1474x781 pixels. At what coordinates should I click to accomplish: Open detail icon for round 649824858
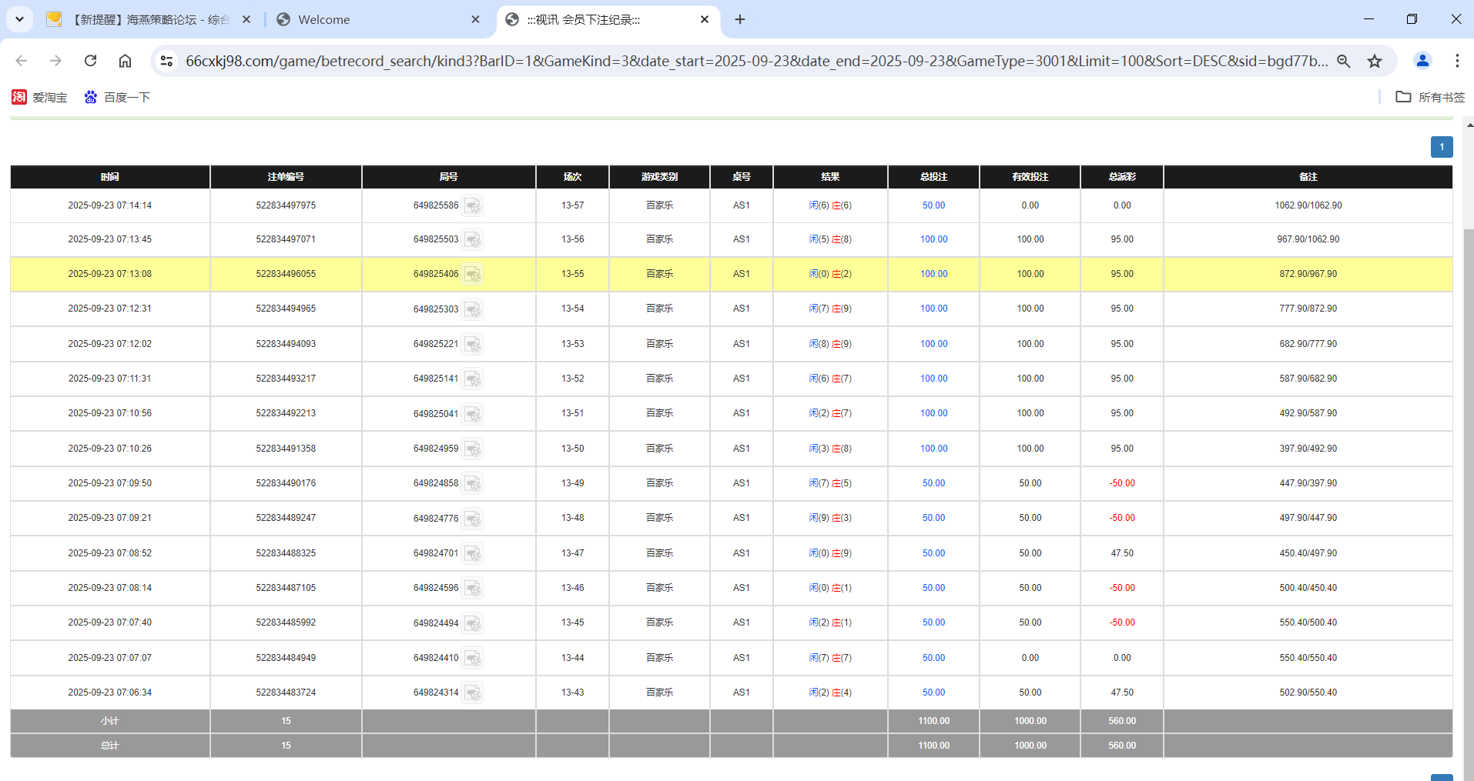pyautogui.click(x=472, y=484)
